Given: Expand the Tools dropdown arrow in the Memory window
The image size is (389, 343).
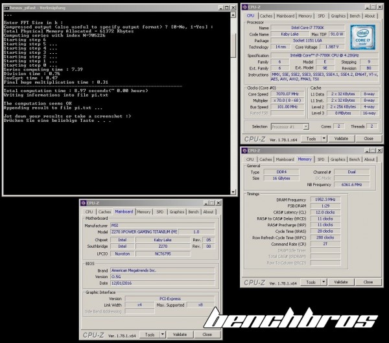Looking at the screenshot, I should [x=324, y=282].
